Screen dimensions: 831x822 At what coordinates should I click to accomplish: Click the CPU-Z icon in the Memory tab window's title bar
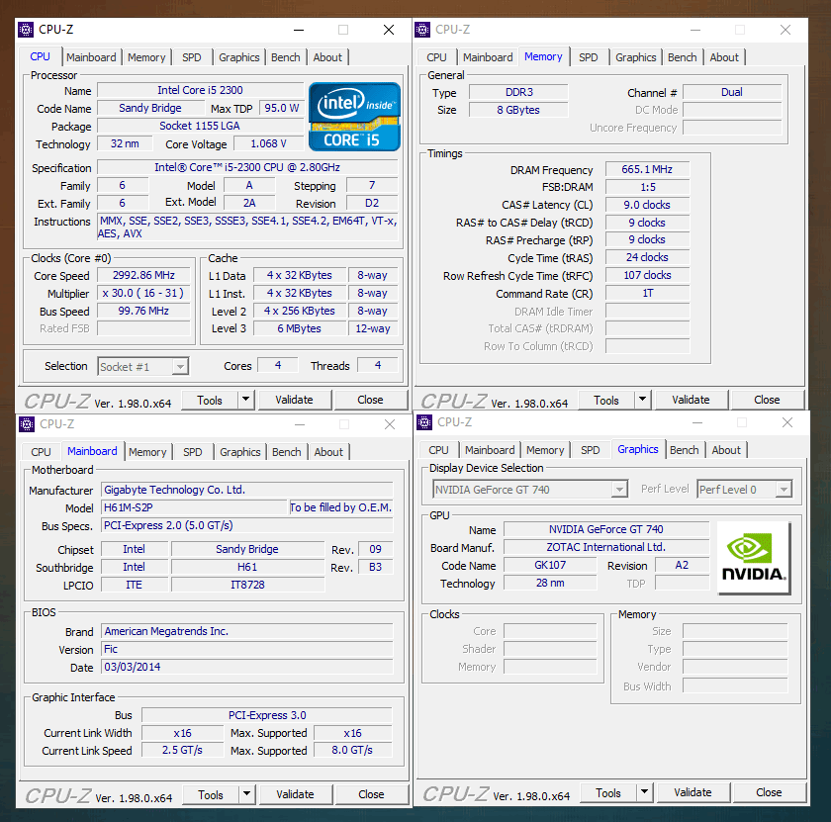[x=422, y=30]
